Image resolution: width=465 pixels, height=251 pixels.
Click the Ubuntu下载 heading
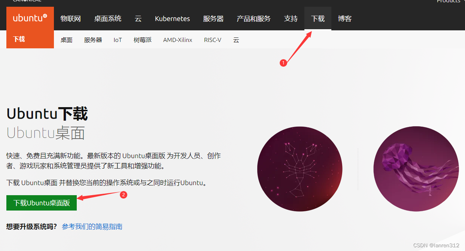pyautogui.click(x=47, y=114)
